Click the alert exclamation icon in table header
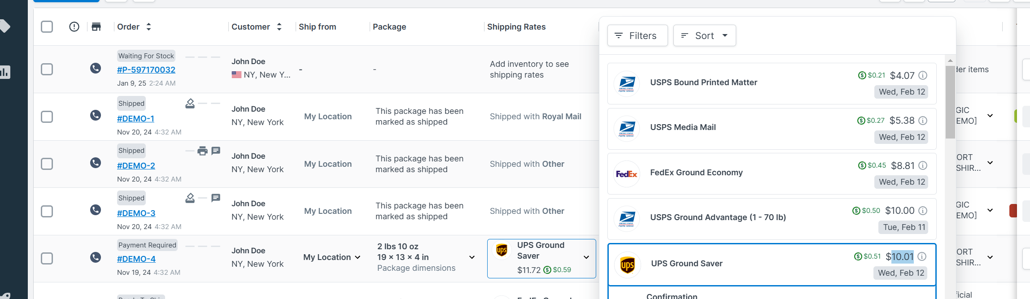The height and width of the screenshot is (299, 1030). click(74, 27)
